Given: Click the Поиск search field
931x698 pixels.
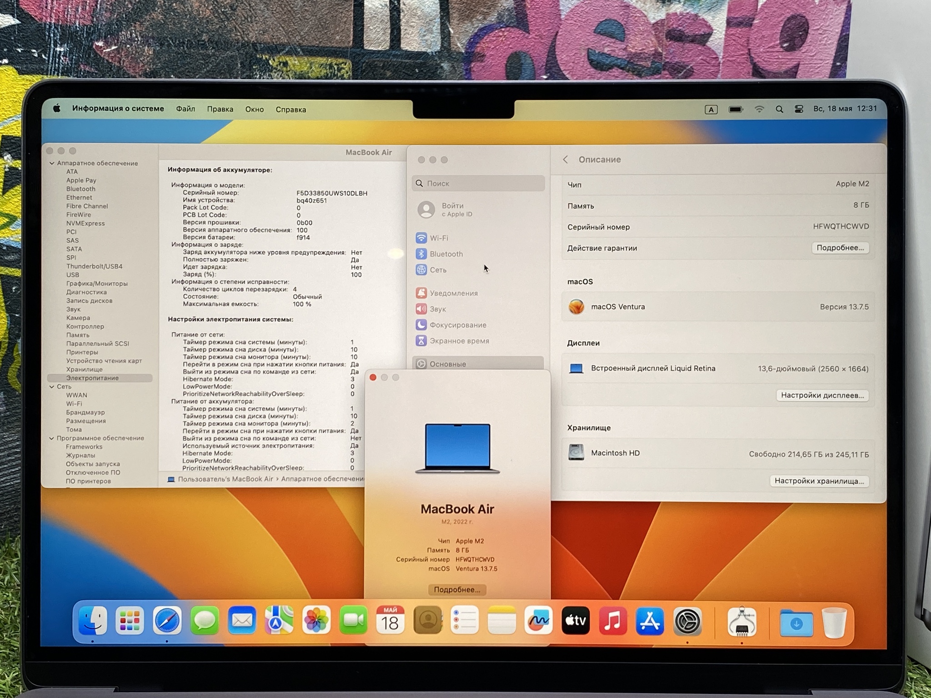Looking at the screenshot, I should [478, 183].
